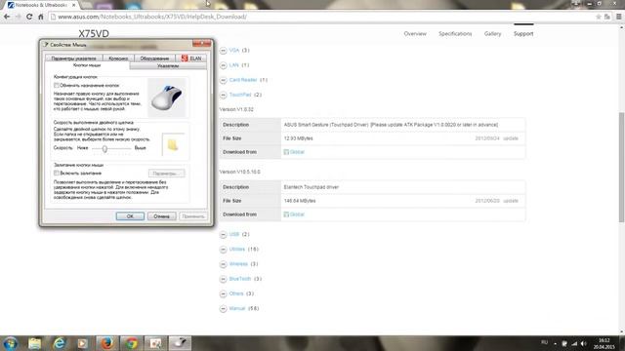The height and width of the screenshot is (351, 625).
Task: Bookmark this page with the star icon
Action: click(x=598, y=17)
